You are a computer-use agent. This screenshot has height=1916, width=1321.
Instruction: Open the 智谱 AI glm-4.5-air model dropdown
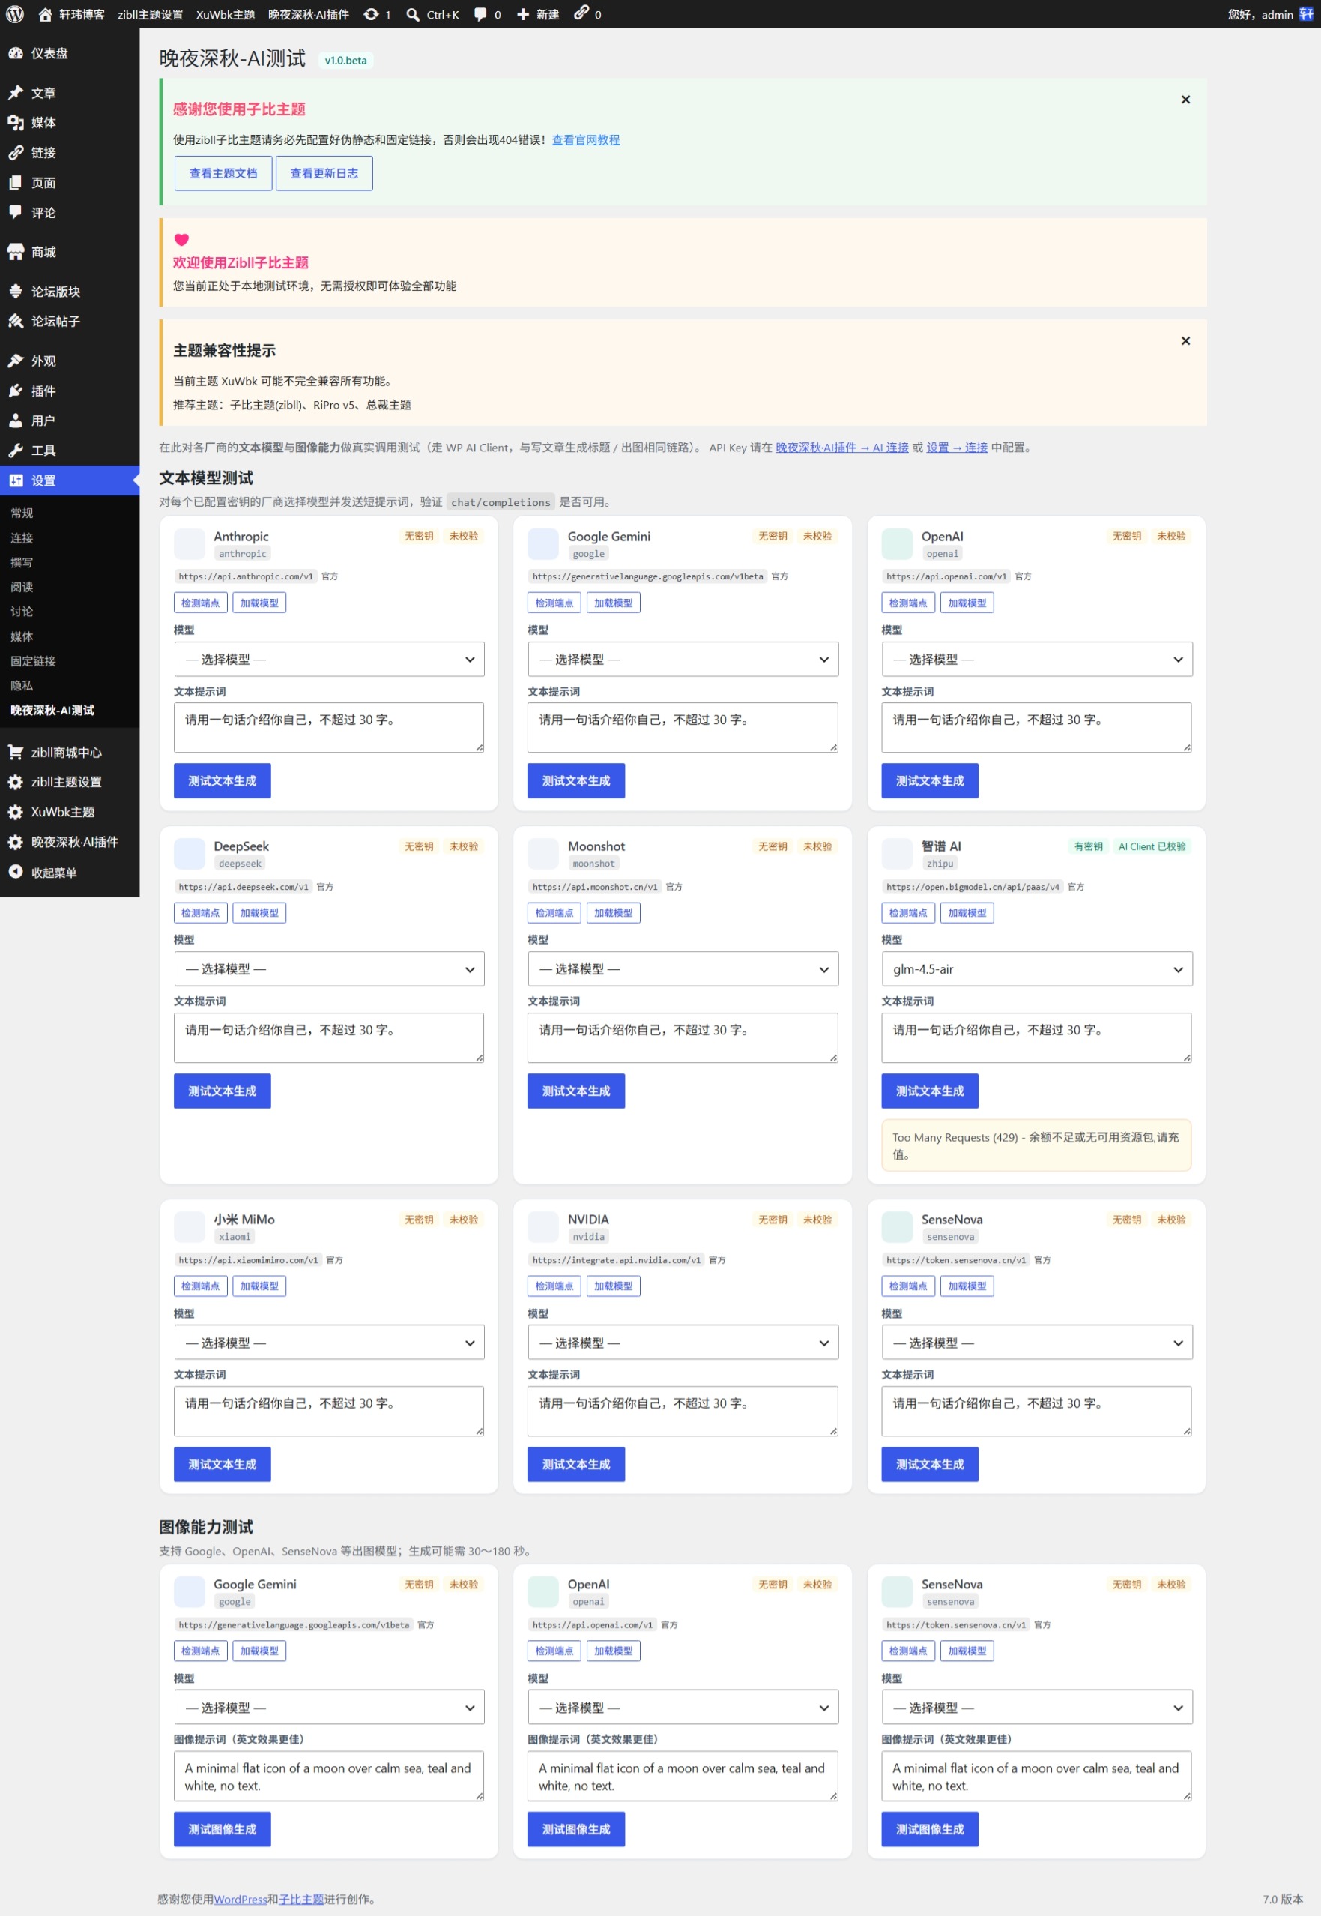point(1037,968)
